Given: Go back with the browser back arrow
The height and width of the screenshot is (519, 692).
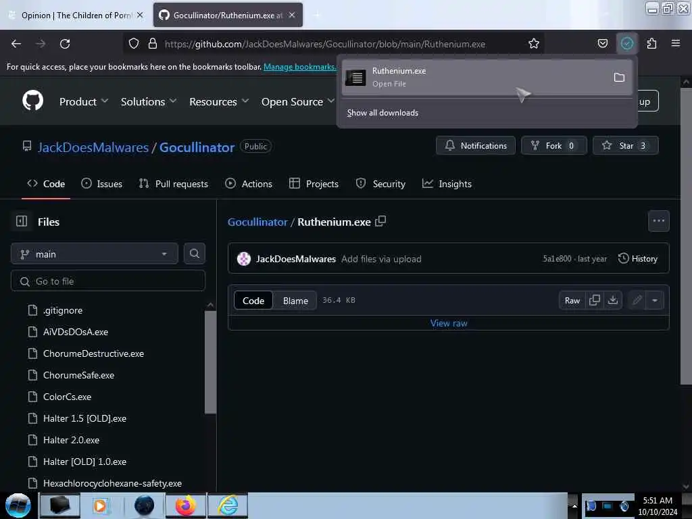Looking at the screenshot, I should coord(16,44).
